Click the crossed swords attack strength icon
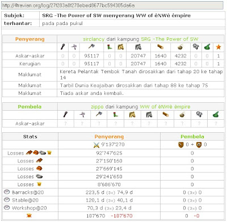Viewport: 227px width, 222px height. tap(96, 145)
